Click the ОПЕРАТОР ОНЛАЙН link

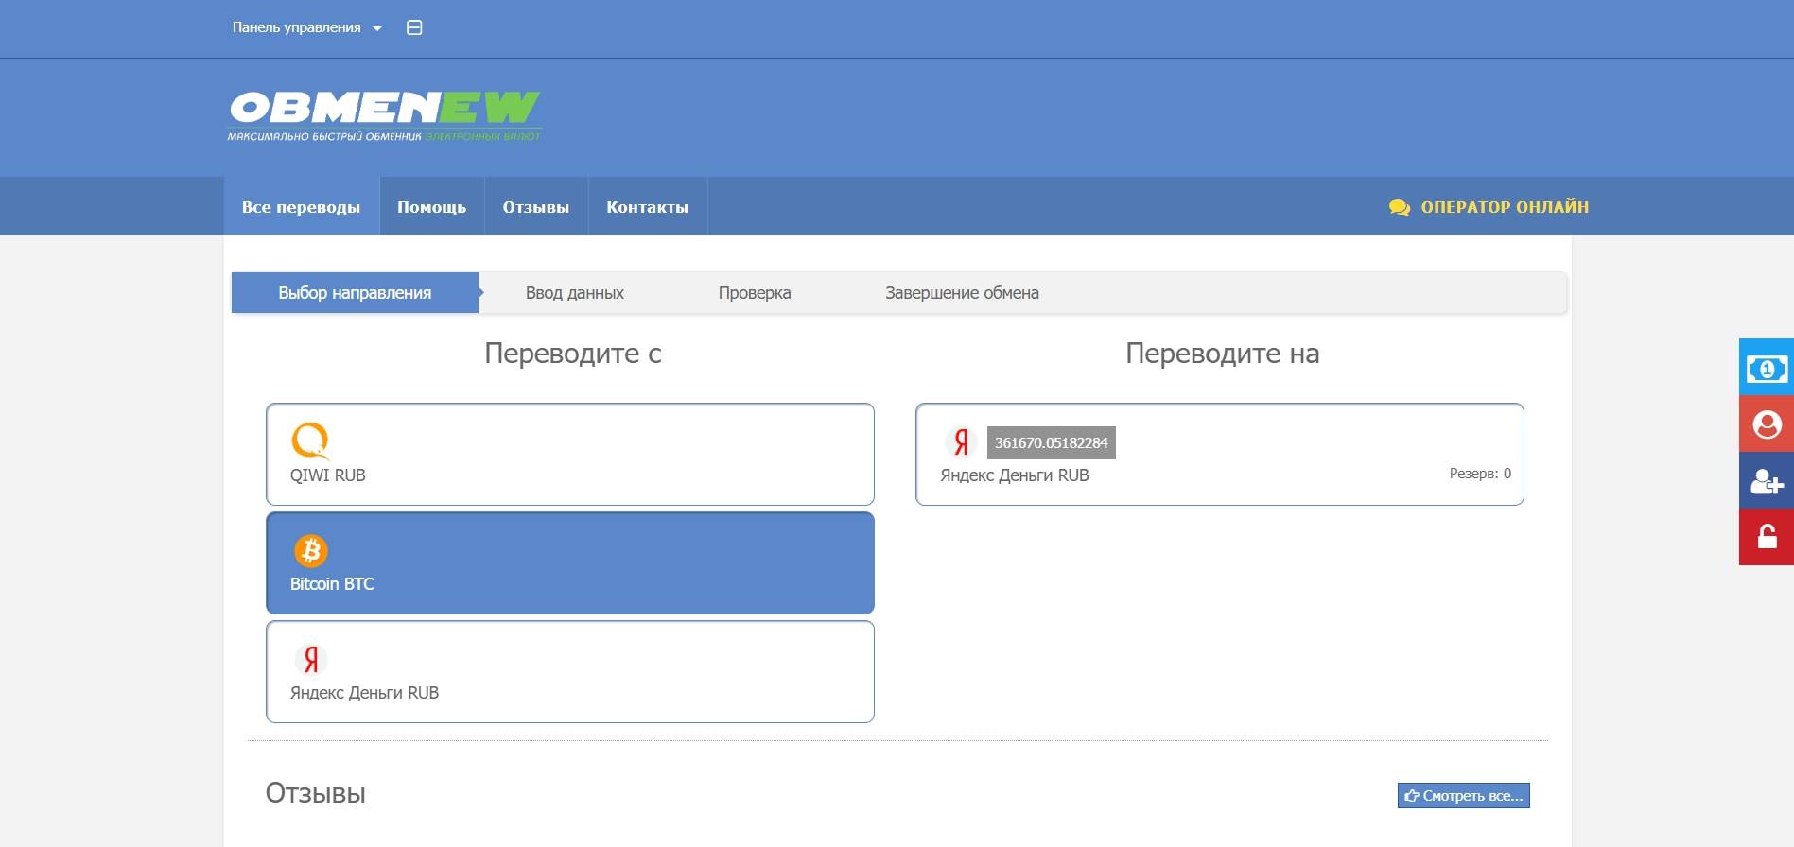pyautogui.click(x=1505, y=207)
